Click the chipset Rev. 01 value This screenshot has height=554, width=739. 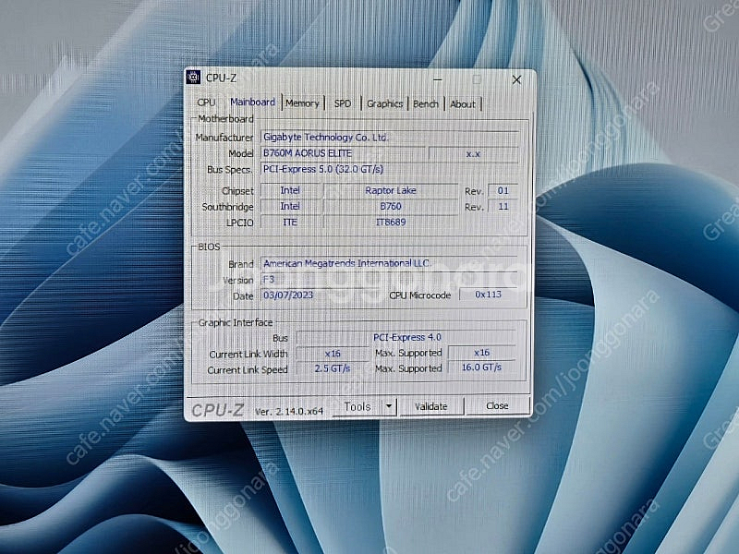[x=503, y=191]
